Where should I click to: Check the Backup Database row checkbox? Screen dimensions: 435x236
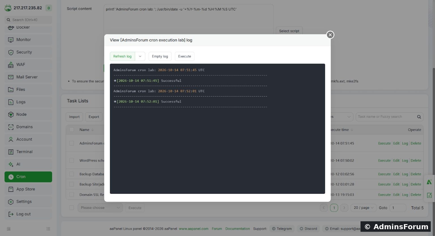72,174
